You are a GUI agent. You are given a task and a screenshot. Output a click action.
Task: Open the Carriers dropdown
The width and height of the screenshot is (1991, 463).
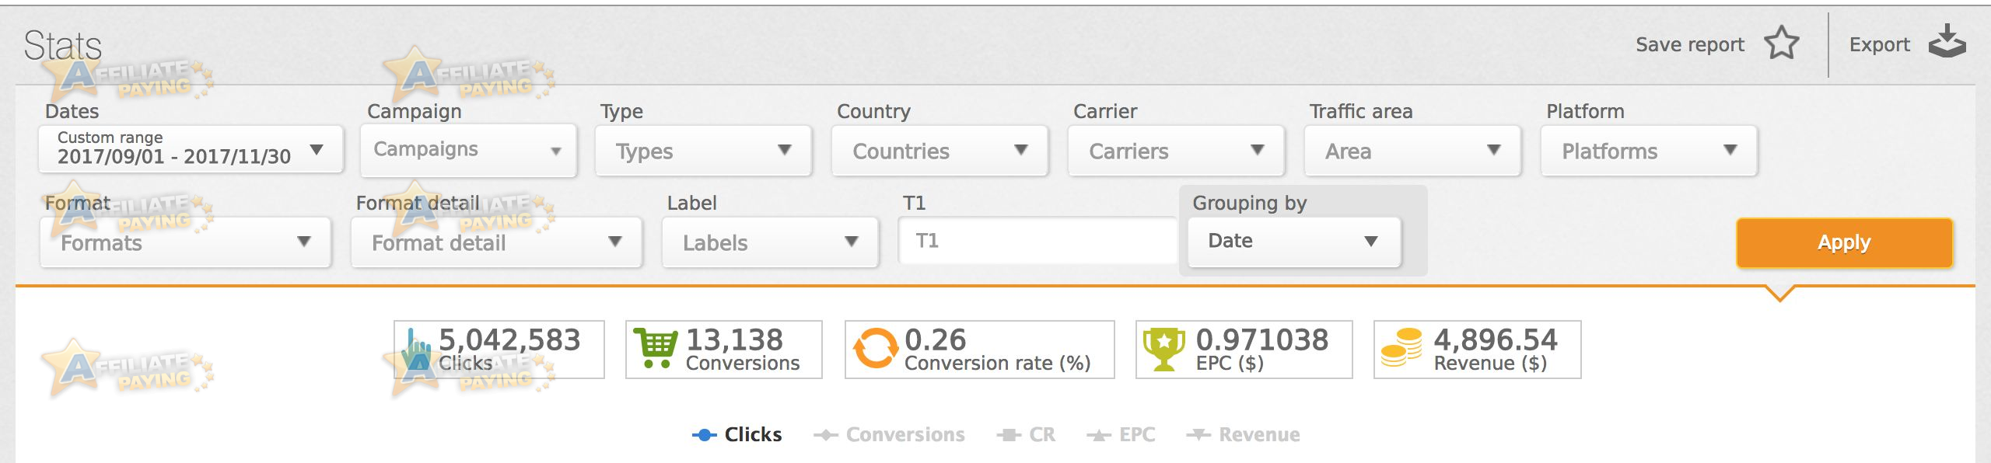point(1176,151)
